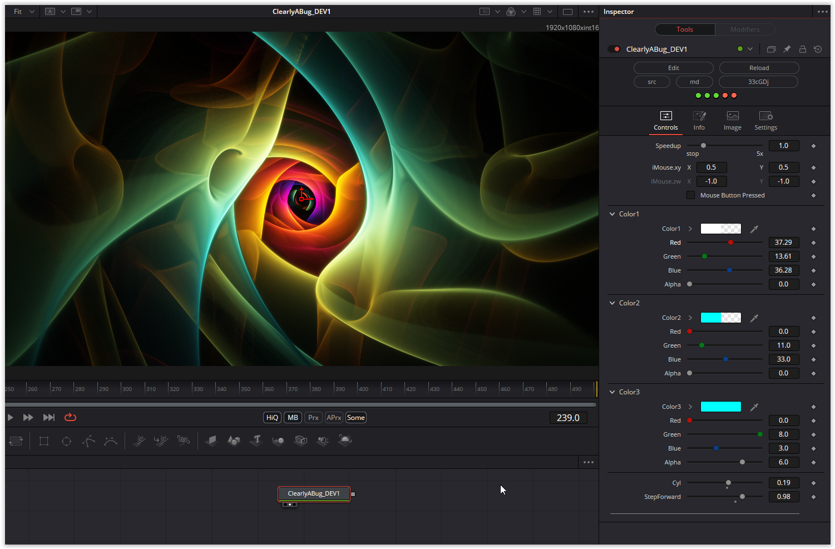This screenshot has height=549, width=835.
Task: Check the Mouse Button Pressed checkbox
Action: pyautogui.click(x=690, y=195)
